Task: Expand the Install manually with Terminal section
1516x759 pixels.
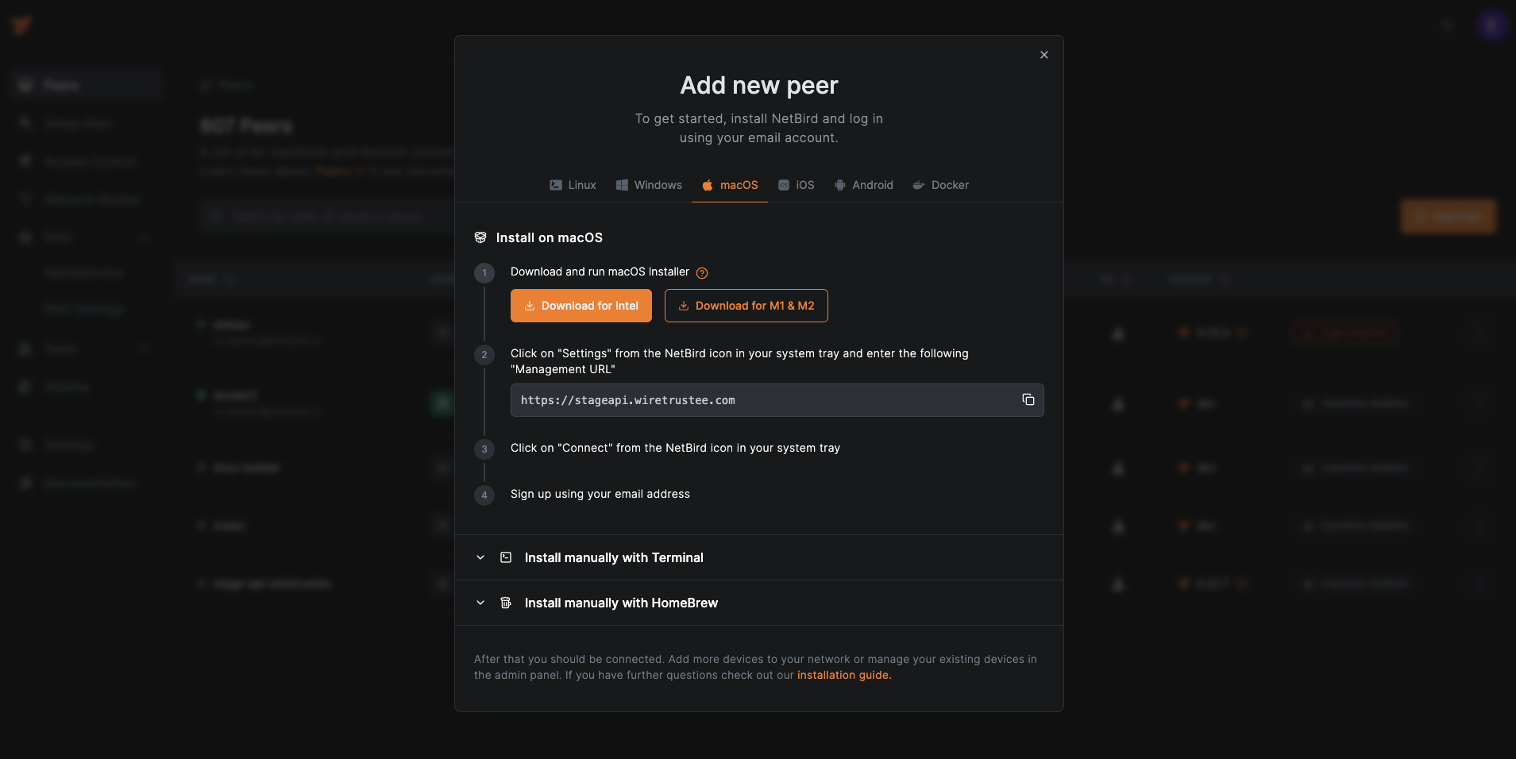Action: pyautogui.click(x=613, y=557)
